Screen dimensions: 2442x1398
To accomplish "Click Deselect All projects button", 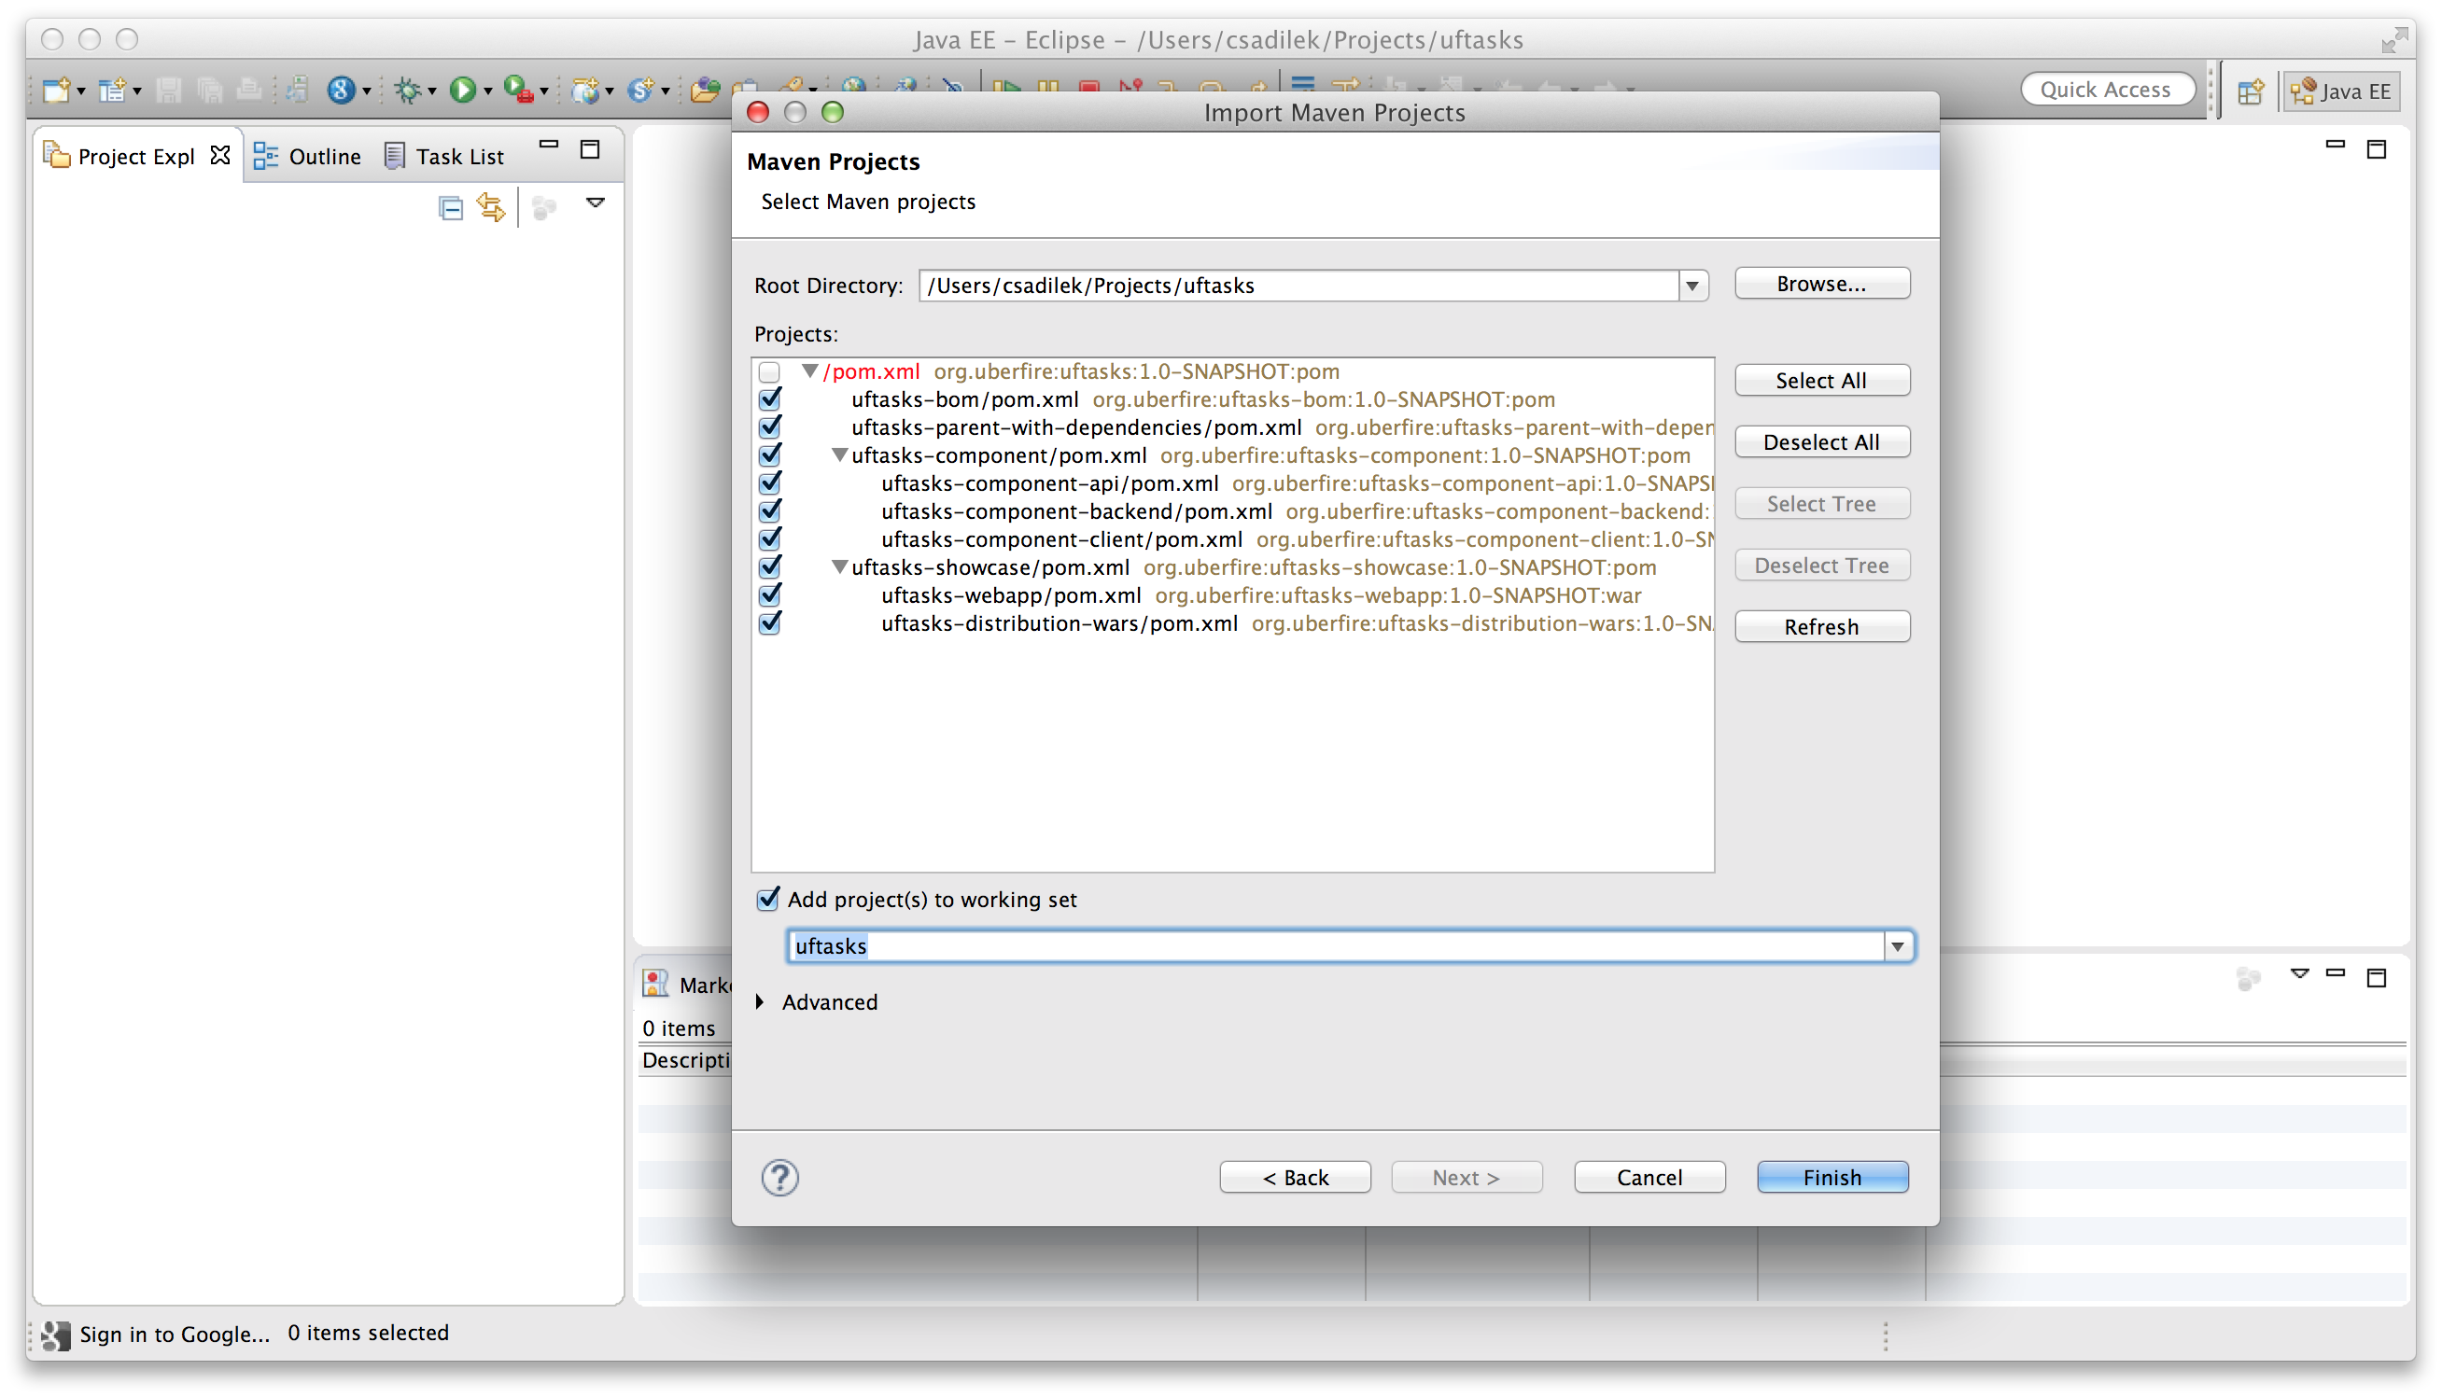I will point(1819,440).
